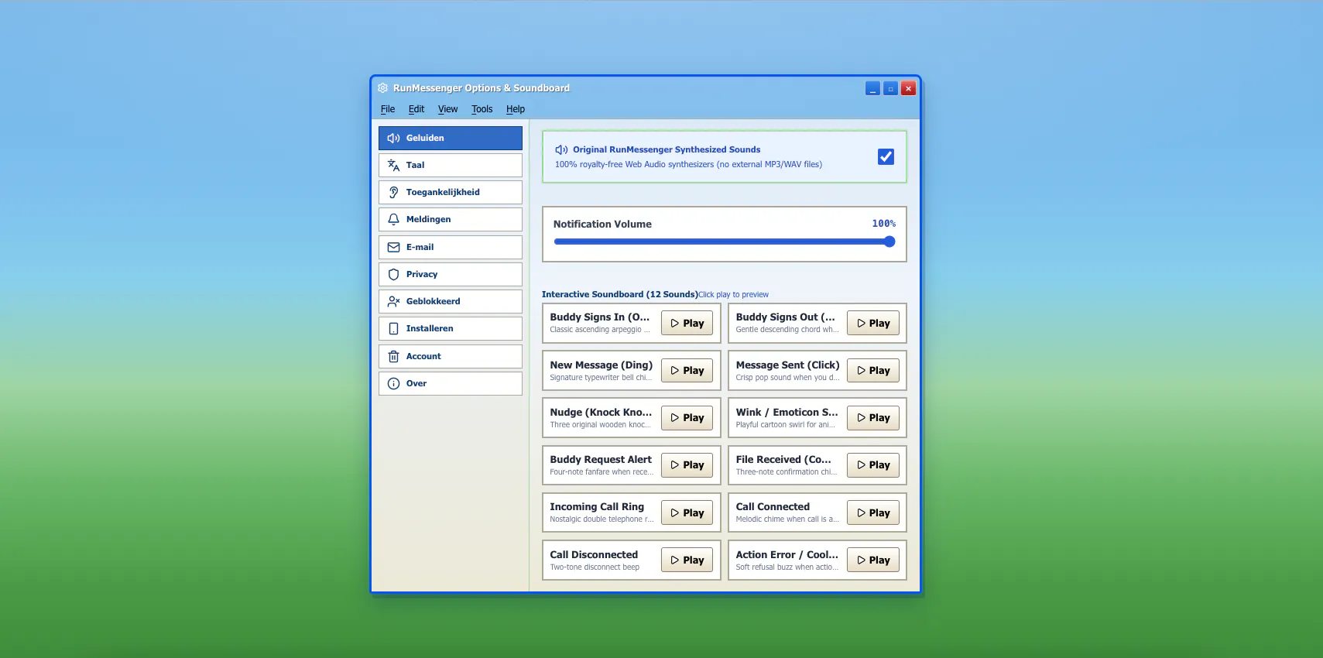The width and height of the screenshot is (1323, 658).
Task: Open the Toegankelijkheid section
Action: [x=451, y=192]
